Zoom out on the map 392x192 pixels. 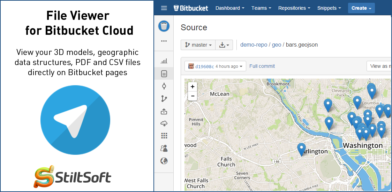pyautogui.click(x=193, y=96)
